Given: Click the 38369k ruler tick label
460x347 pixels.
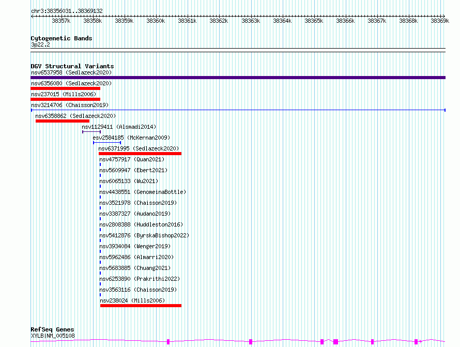Looking at the screenshot, I should pos(440,21).
